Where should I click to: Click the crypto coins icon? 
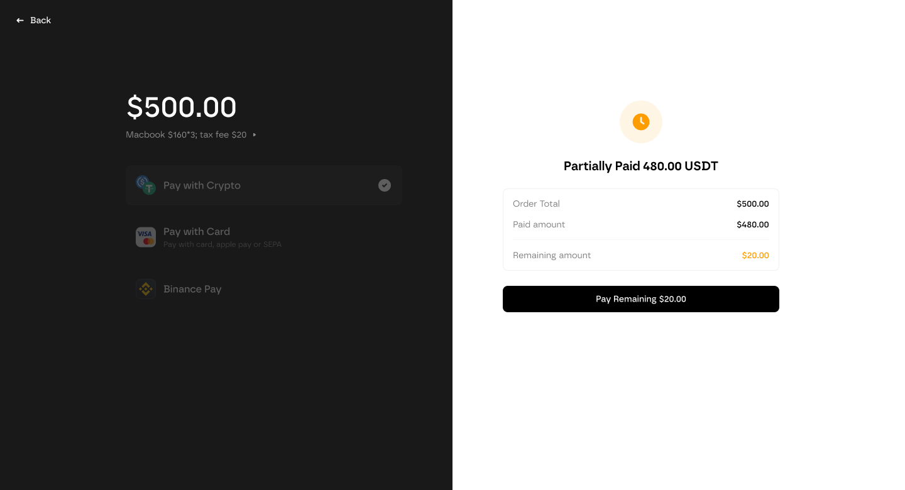click(x=146, y=185)
